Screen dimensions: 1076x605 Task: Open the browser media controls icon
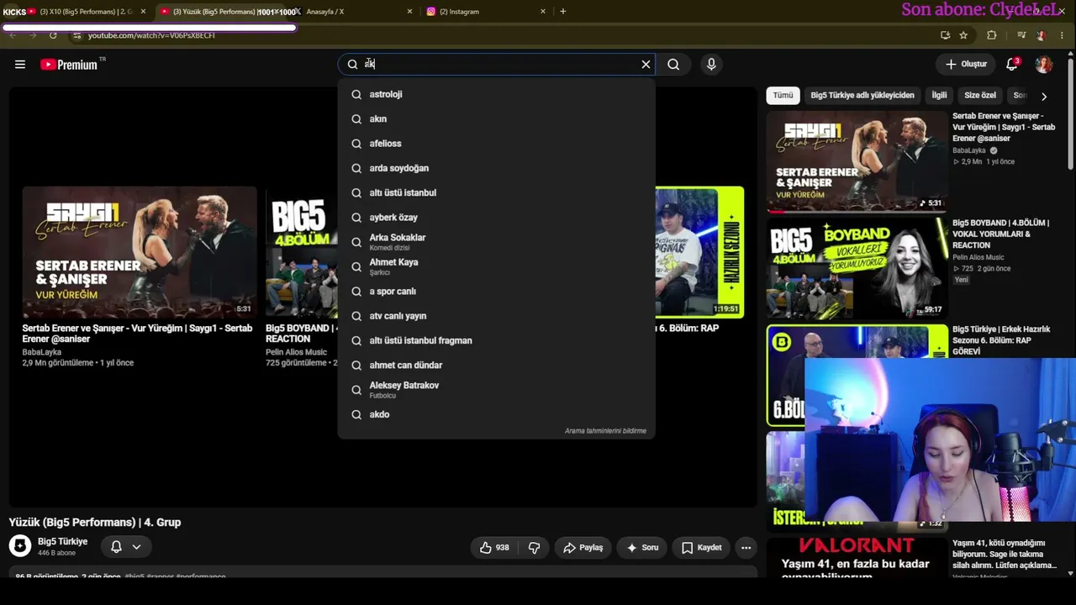tap(1021, 35)
